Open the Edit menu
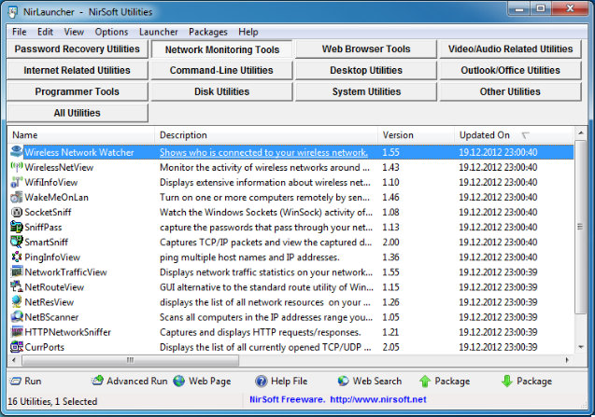This screenshot has width=595, height=417. pyautogui.click(x=45, y=32)
